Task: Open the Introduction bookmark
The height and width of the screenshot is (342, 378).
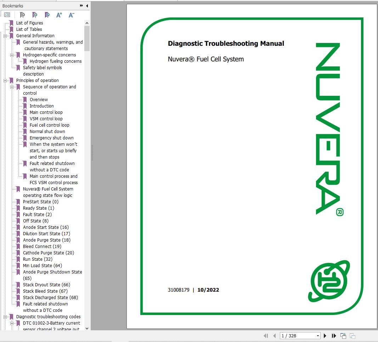Action: coord(42,106)
